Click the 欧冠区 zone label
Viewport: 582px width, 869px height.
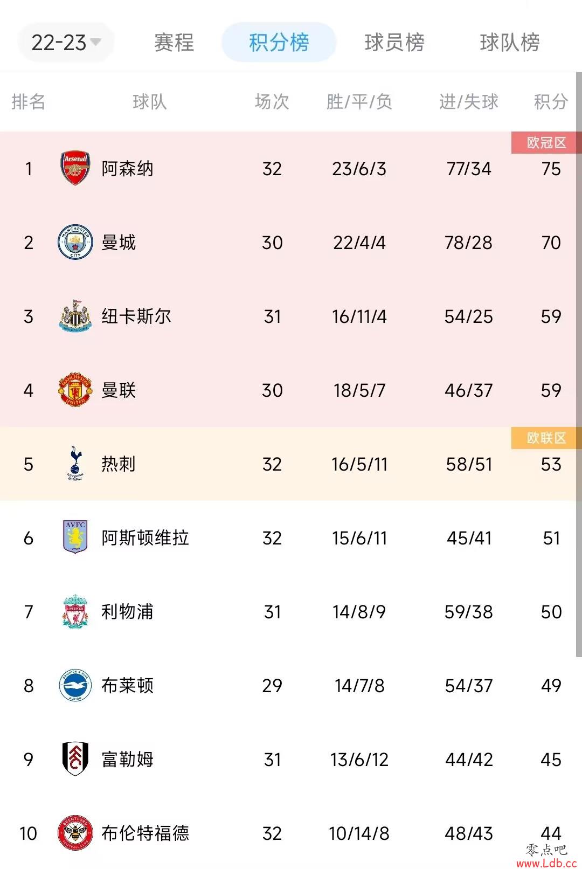point(546,143)
